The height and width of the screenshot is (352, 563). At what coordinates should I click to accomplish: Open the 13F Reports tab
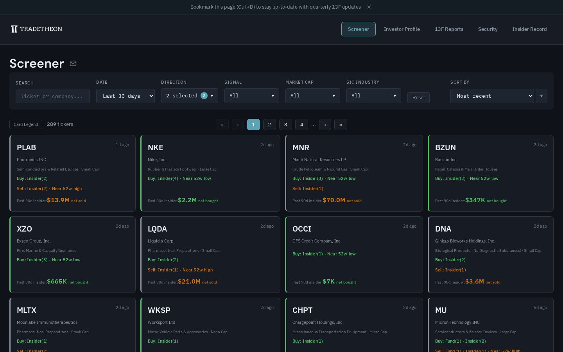pos(449,29)
